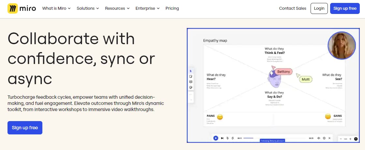Expand the Resources menu
Viewport: 365px width, 150px height.
pos(117,8)
